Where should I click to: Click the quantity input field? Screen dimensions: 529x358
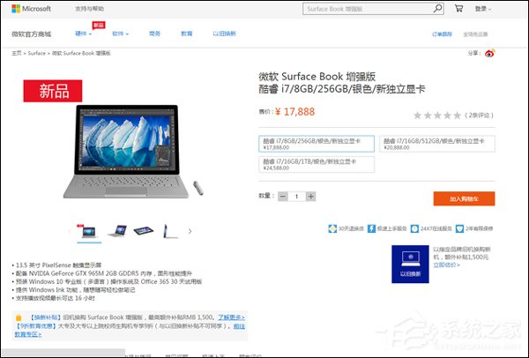pyautogui.click(x=297, y=197)
